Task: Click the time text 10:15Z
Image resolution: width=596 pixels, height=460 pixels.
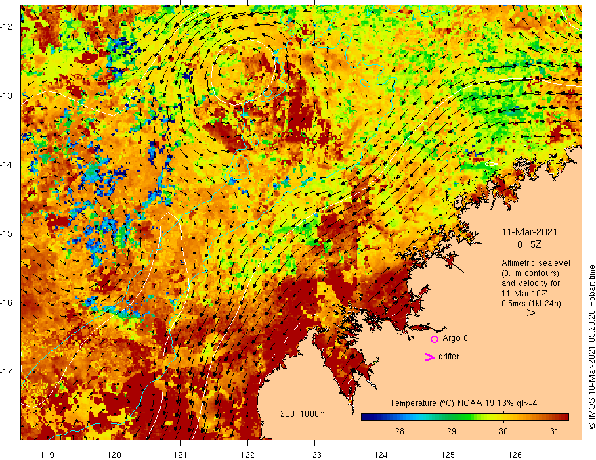Action: point(527,244)
